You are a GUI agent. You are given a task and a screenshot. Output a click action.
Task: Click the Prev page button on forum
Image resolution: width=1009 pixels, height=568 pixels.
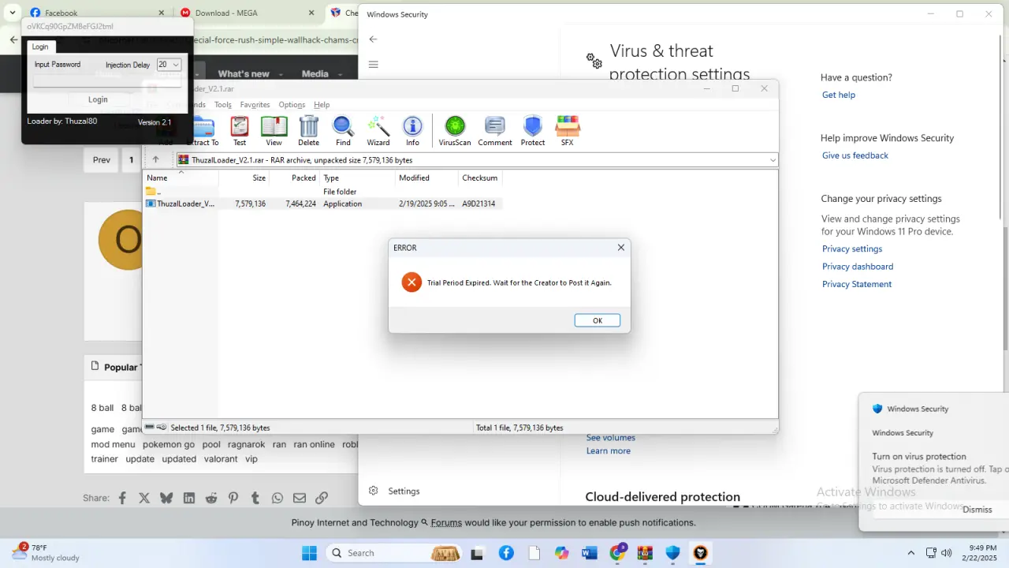[102, 160]
